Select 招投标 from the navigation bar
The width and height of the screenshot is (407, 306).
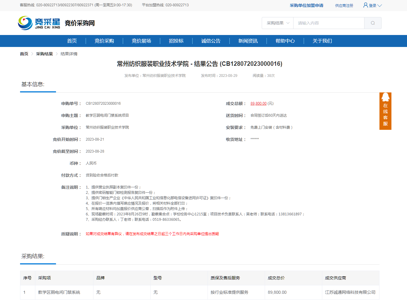pyautogui.click(x=176, y=41)
